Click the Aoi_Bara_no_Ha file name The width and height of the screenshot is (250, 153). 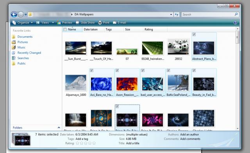[102, 95]
